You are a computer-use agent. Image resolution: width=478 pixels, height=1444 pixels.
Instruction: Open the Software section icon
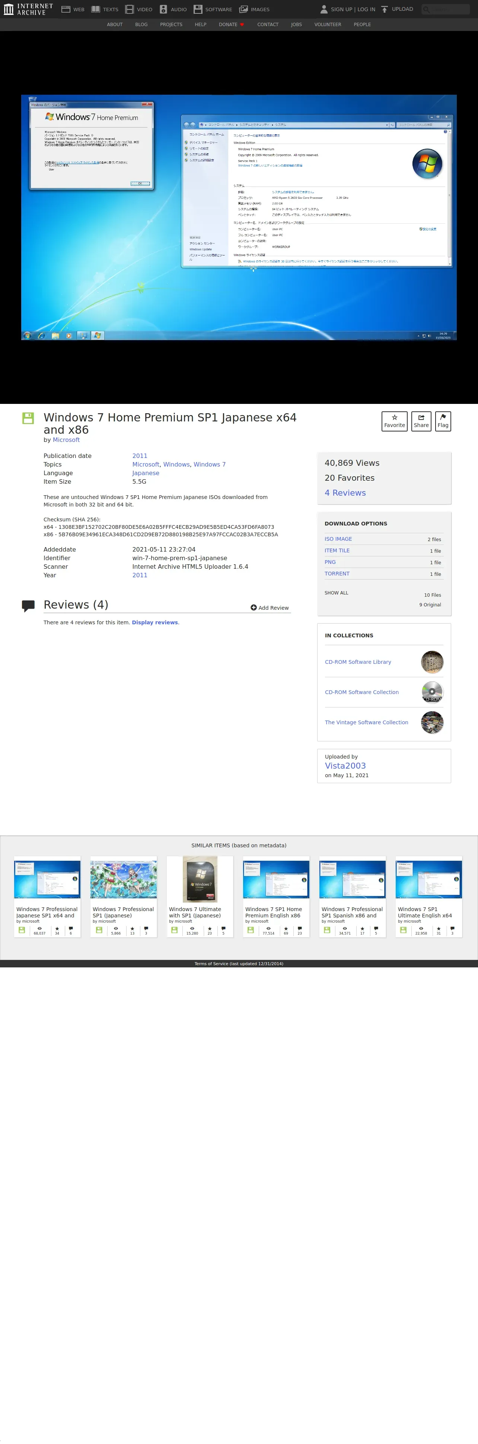[x=198, y=9]
